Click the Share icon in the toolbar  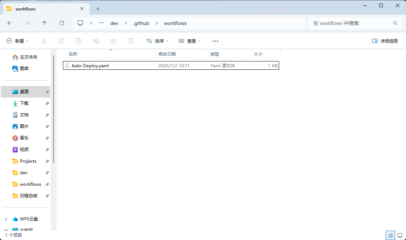[113, 41]
